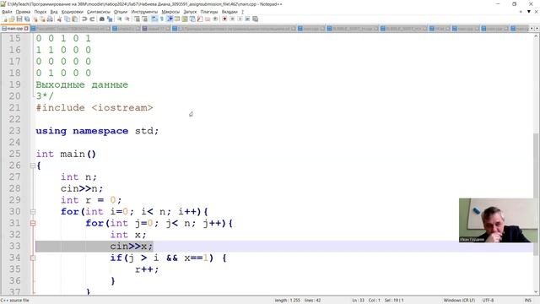Image resolution: width=540 pixels, height=304 pixels.
Task: Open the Плагины menu
Action: pyautogui.click(x=209, y=12)
